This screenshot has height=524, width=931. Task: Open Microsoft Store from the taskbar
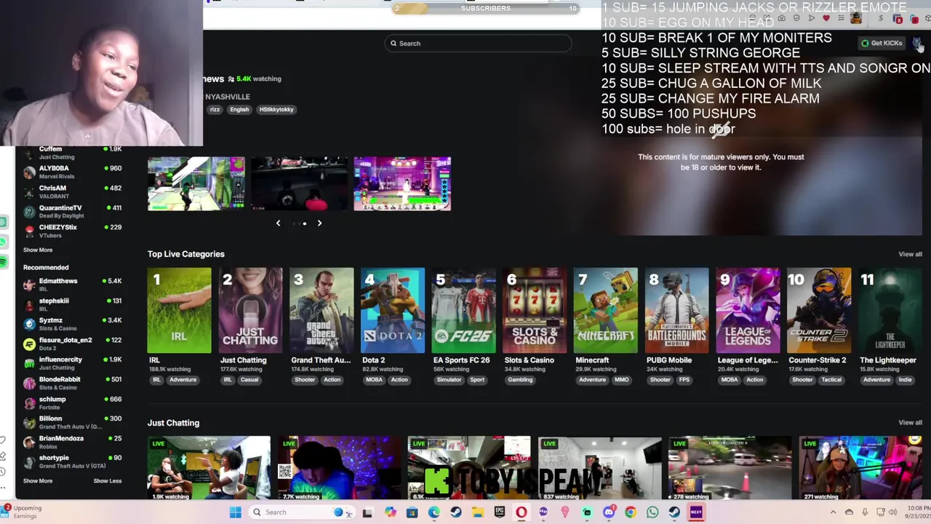click(x=412, y=512)
